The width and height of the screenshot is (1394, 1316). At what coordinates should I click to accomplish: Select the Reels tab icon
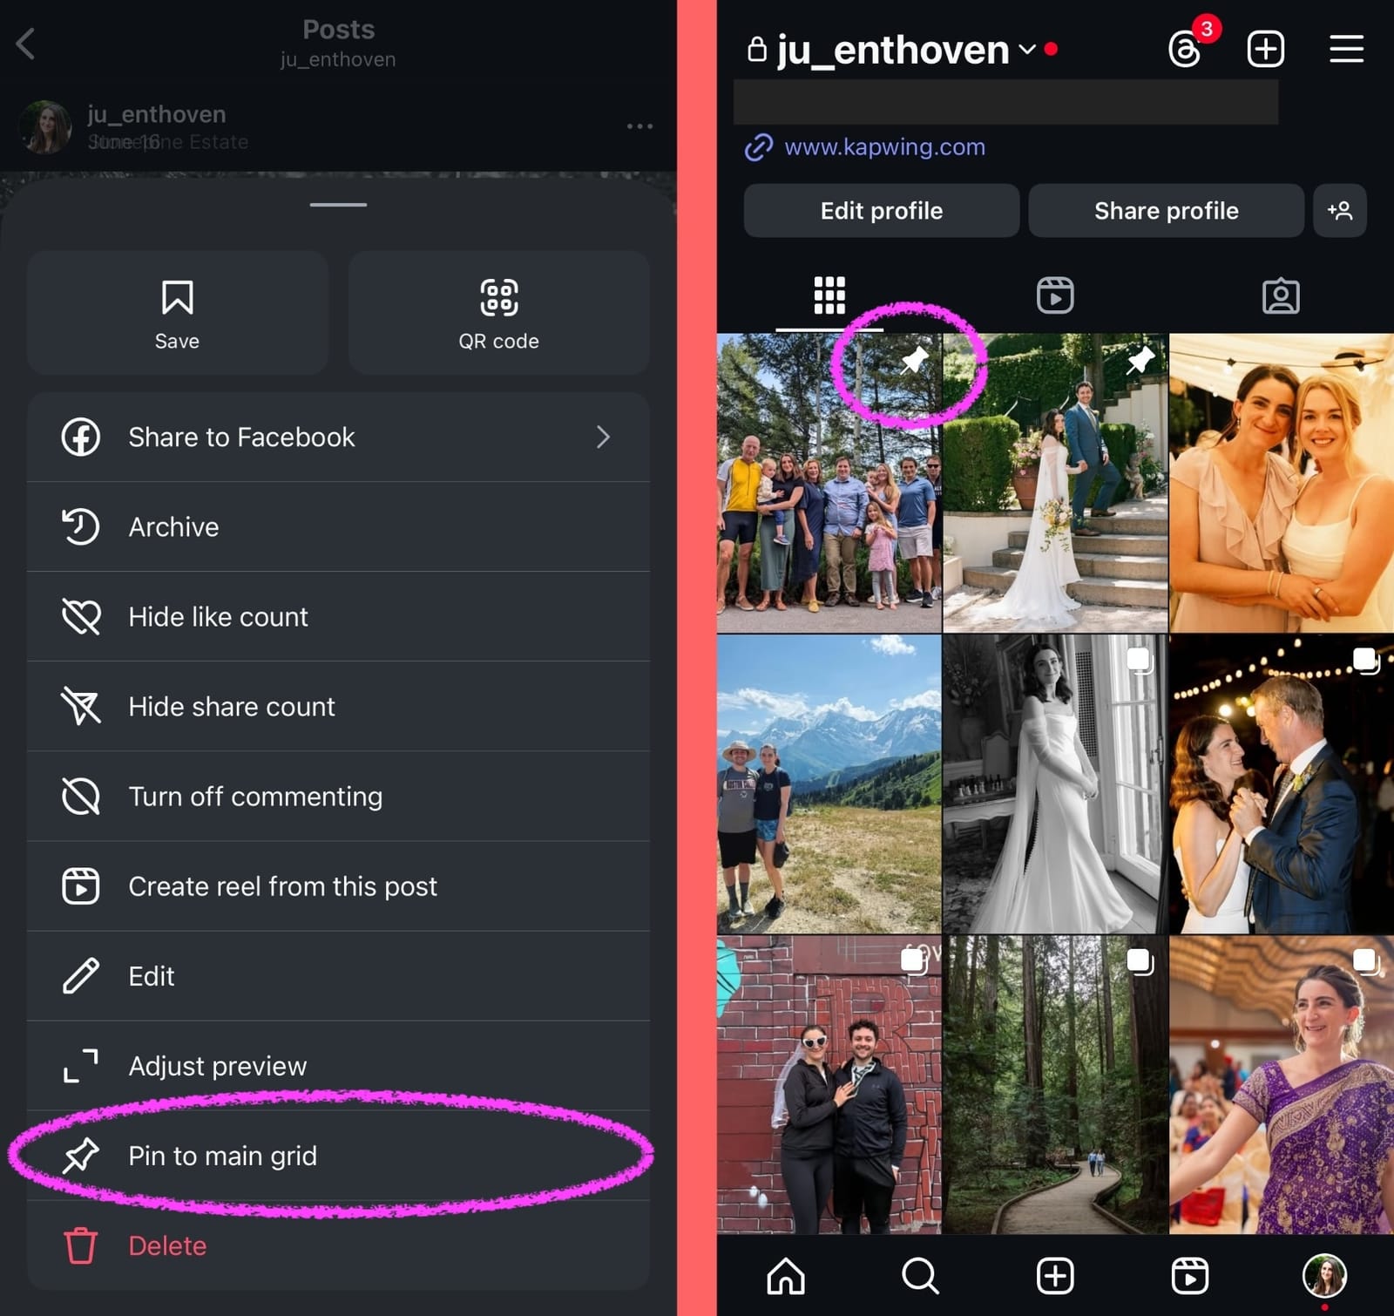tap(1055, 295)
